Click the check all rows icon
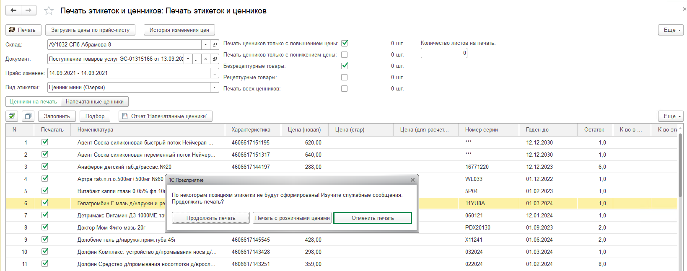The width and height of the screenshot is (687, 271). coord(13,116)
